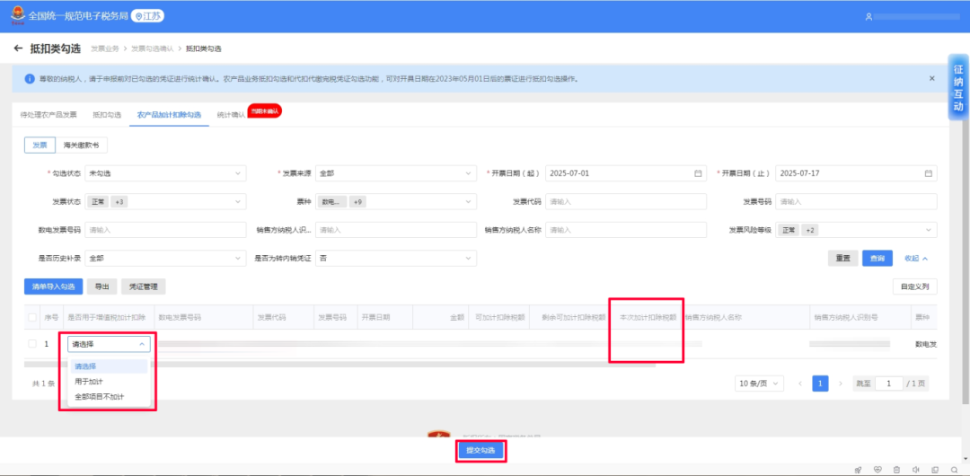Focus the 销售方纳税人名称 input field
970x476 pixels.
[626, 230]
